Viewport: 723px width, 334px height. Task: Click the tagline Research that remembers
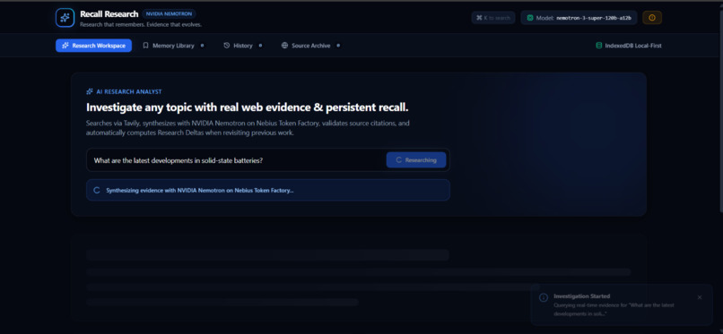tap(141, 24)
